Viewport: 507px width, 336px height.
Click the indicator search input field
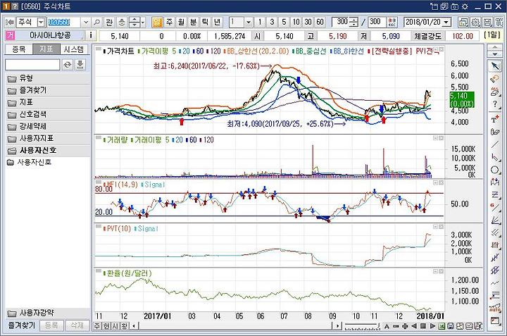(32, 65)
